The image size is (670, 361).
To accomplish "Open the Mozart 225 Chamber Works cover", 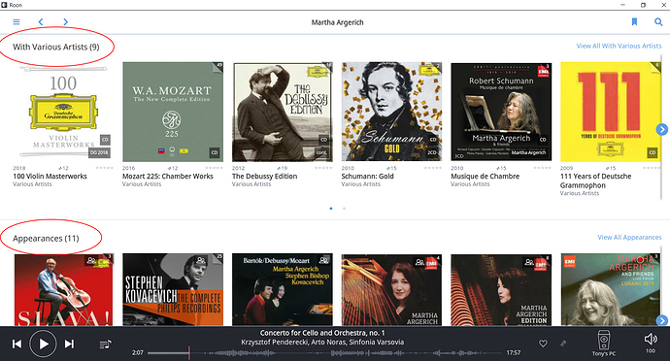I will click(173, 112).
